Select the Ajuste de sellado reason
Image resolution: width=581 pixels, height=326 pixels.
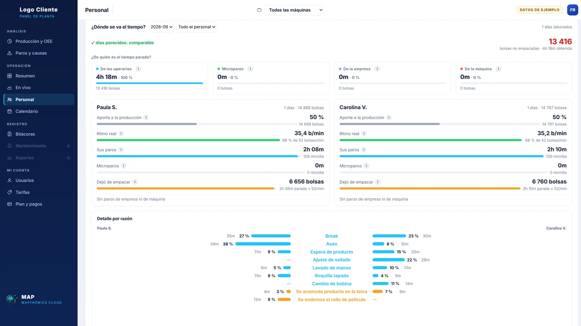coord(332,260)
